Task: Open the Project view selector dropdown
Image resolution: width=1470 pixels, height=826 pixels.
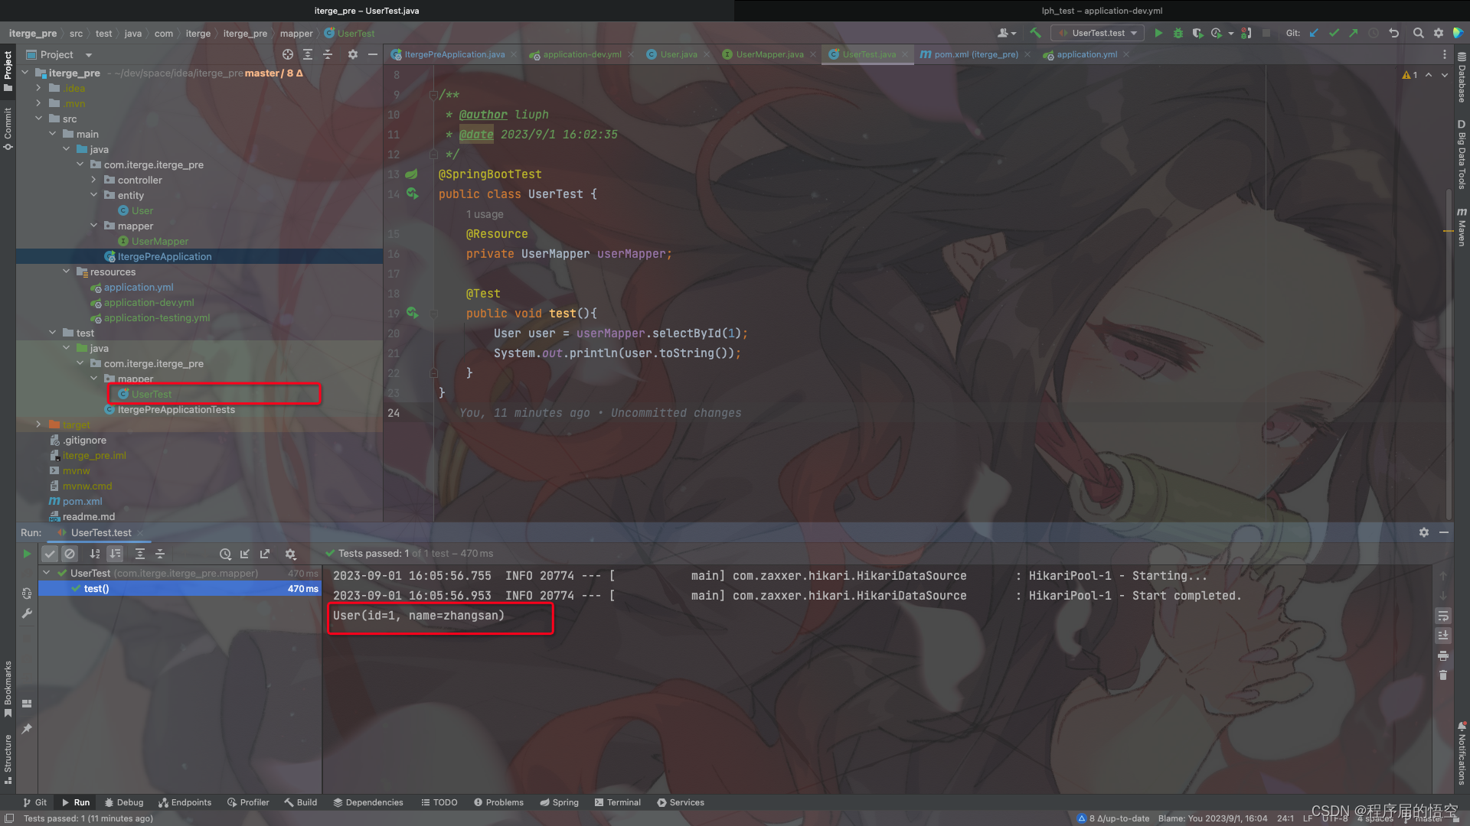Action: [59, 54]
